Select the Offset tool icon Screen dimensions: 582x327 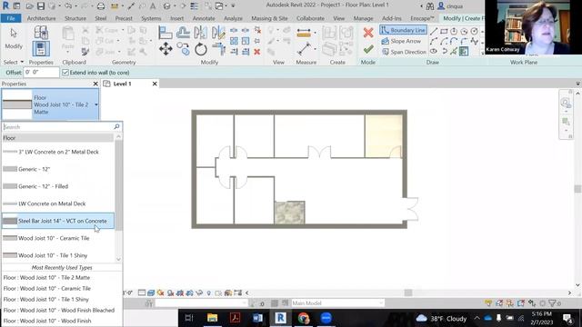[x=183, y=33]
